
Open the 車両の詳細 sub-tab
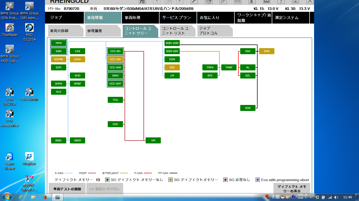click(x=66, y=31)
